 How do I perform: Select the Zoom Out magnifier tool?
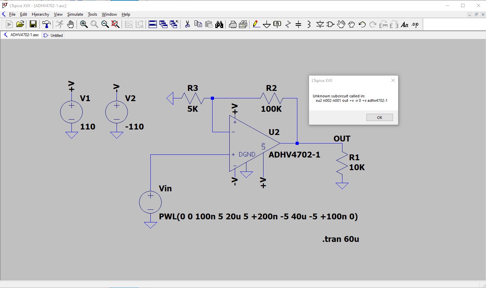[105, 24]
